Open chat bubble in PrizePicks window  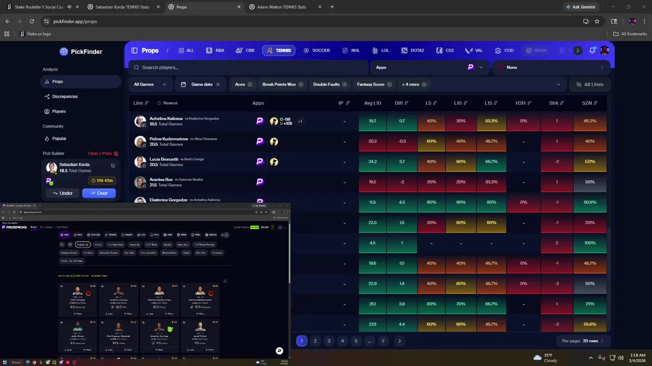point(279,351)
